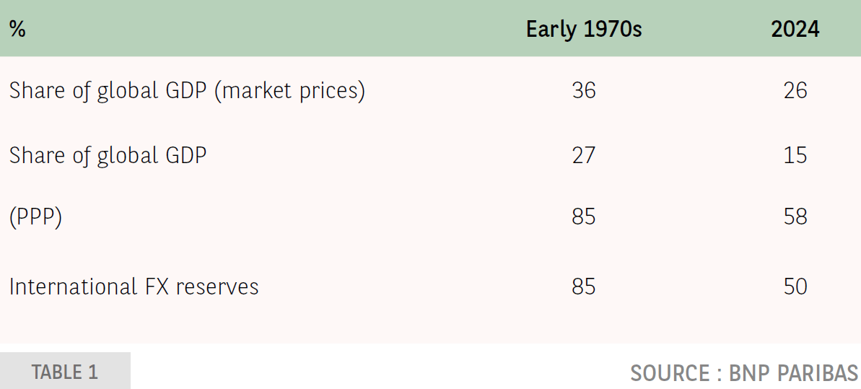Click the value 50 under 2024
Screen dimensions: 861x389
795,287
